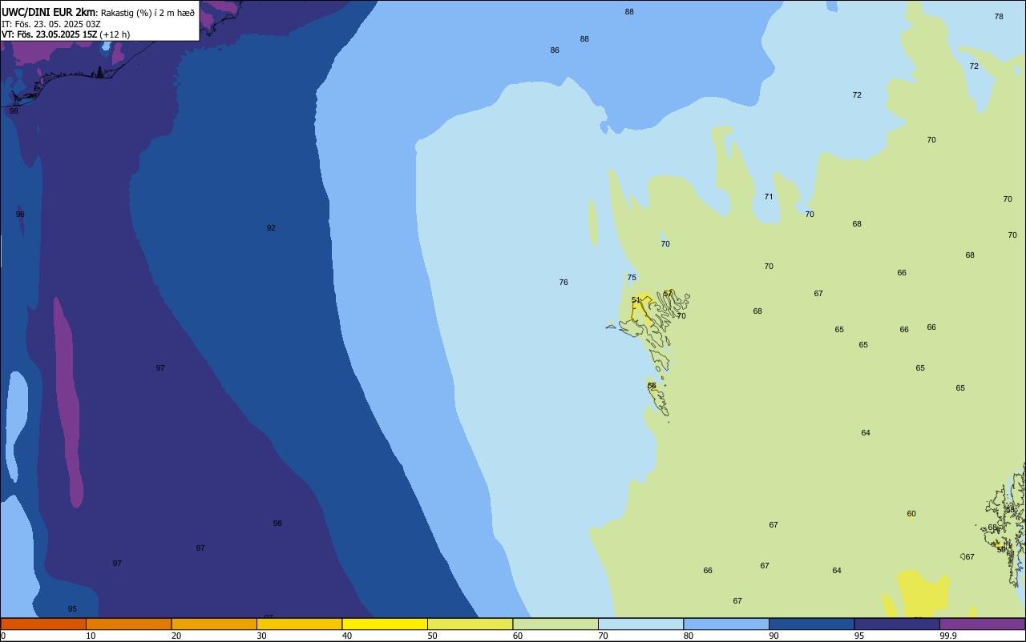Click the '90' legend scale label
This screenshot has width=1026, height=642.
(774, 636)
